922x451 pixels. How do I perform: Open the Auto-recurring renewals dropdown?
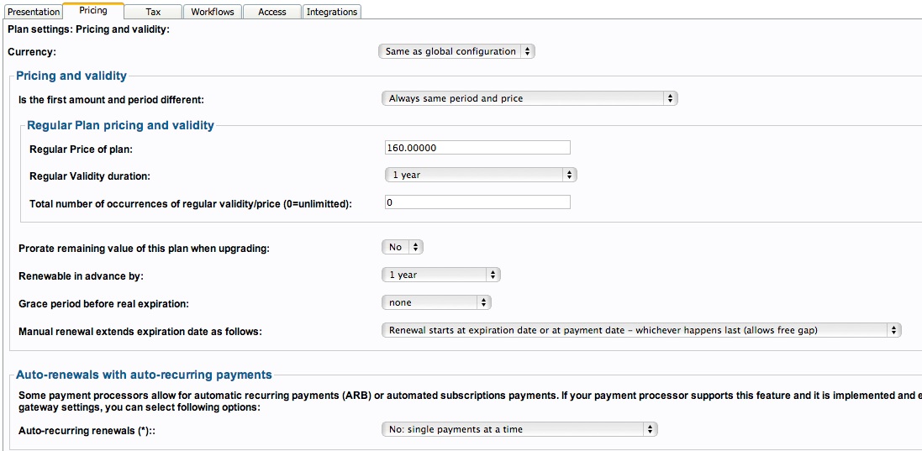tap(519, 429)
